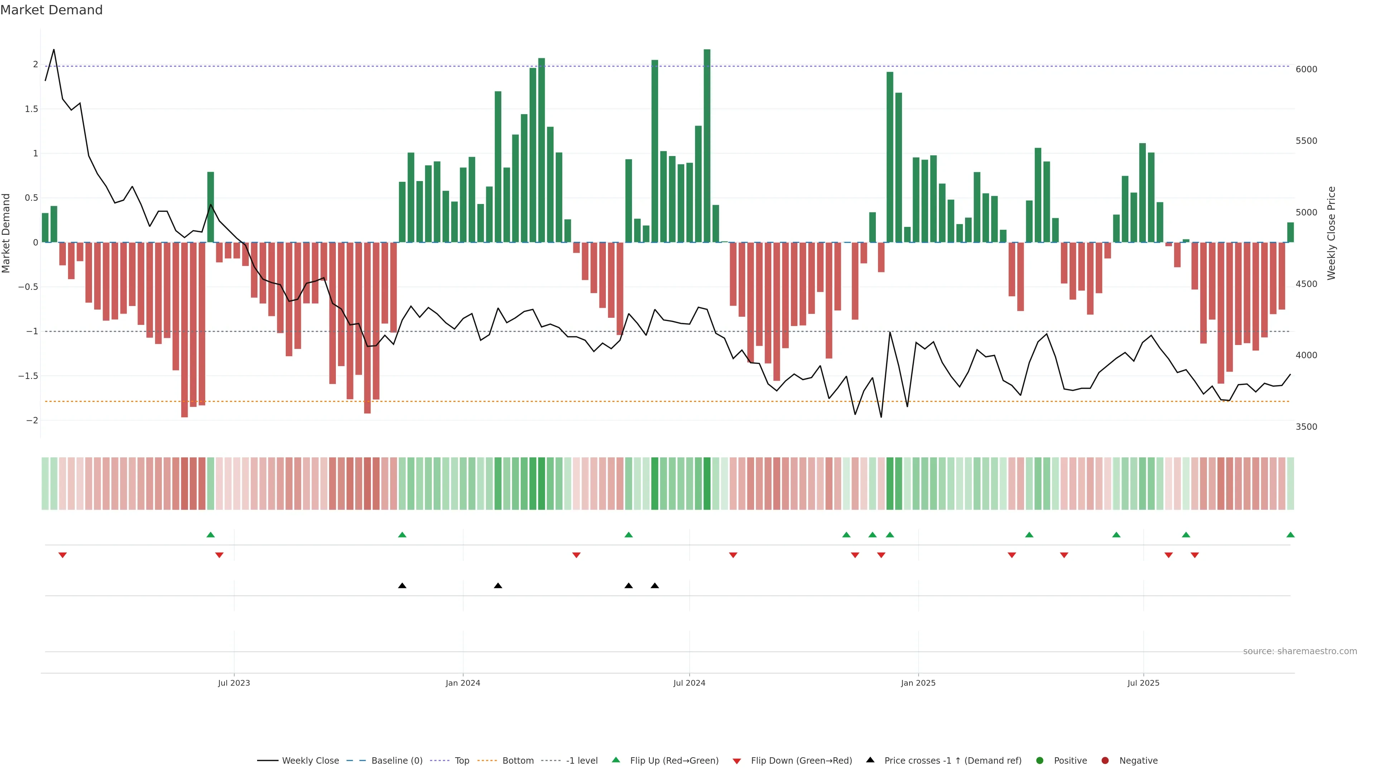Click the Positive green dot legend

pyautogui.click(x=1039, y=761)
